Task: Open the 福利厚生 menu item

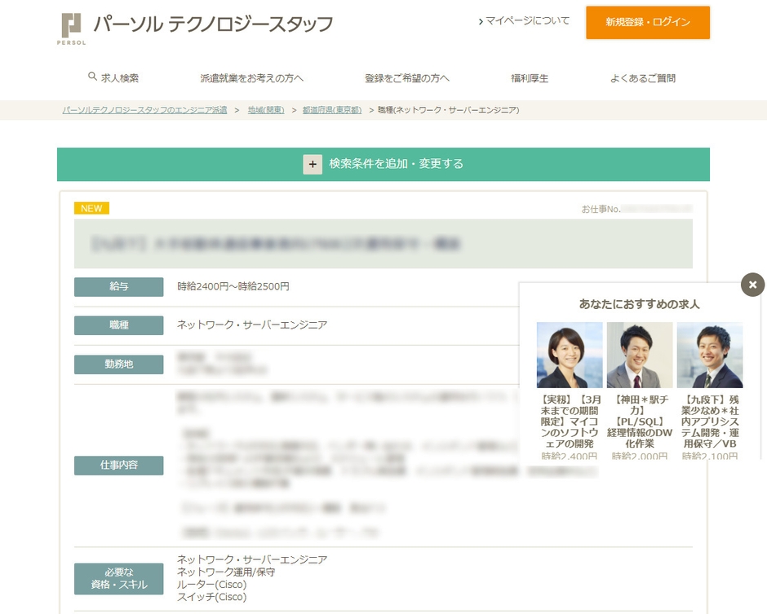Action: click(x=530, y=78)
